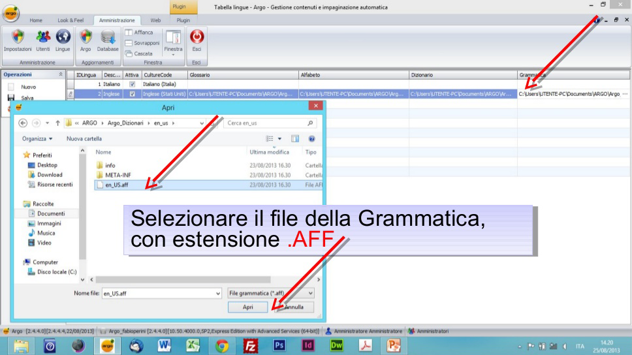Open the info folder

coord(110,165)
